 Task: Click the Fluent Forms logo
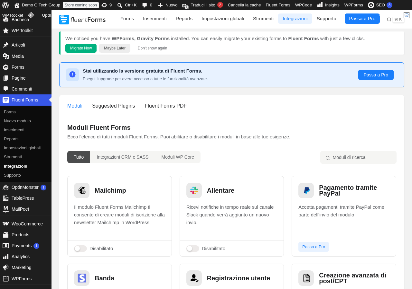[x=82, y=19]
